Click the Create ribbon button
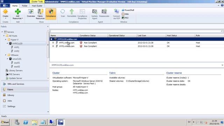Viewport: 224px width, 126px height. [x=5, y=14]
